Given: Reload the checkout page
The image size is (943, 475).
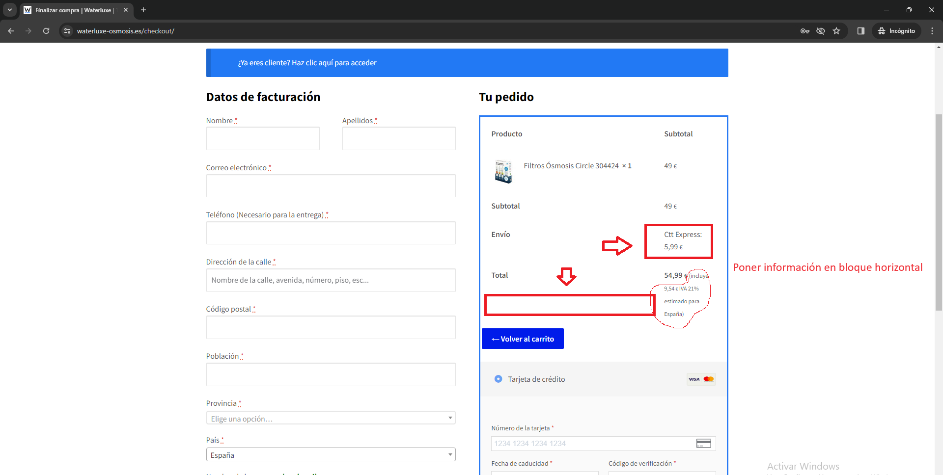Looking at the screenshot, I should [x=46, y=31].
